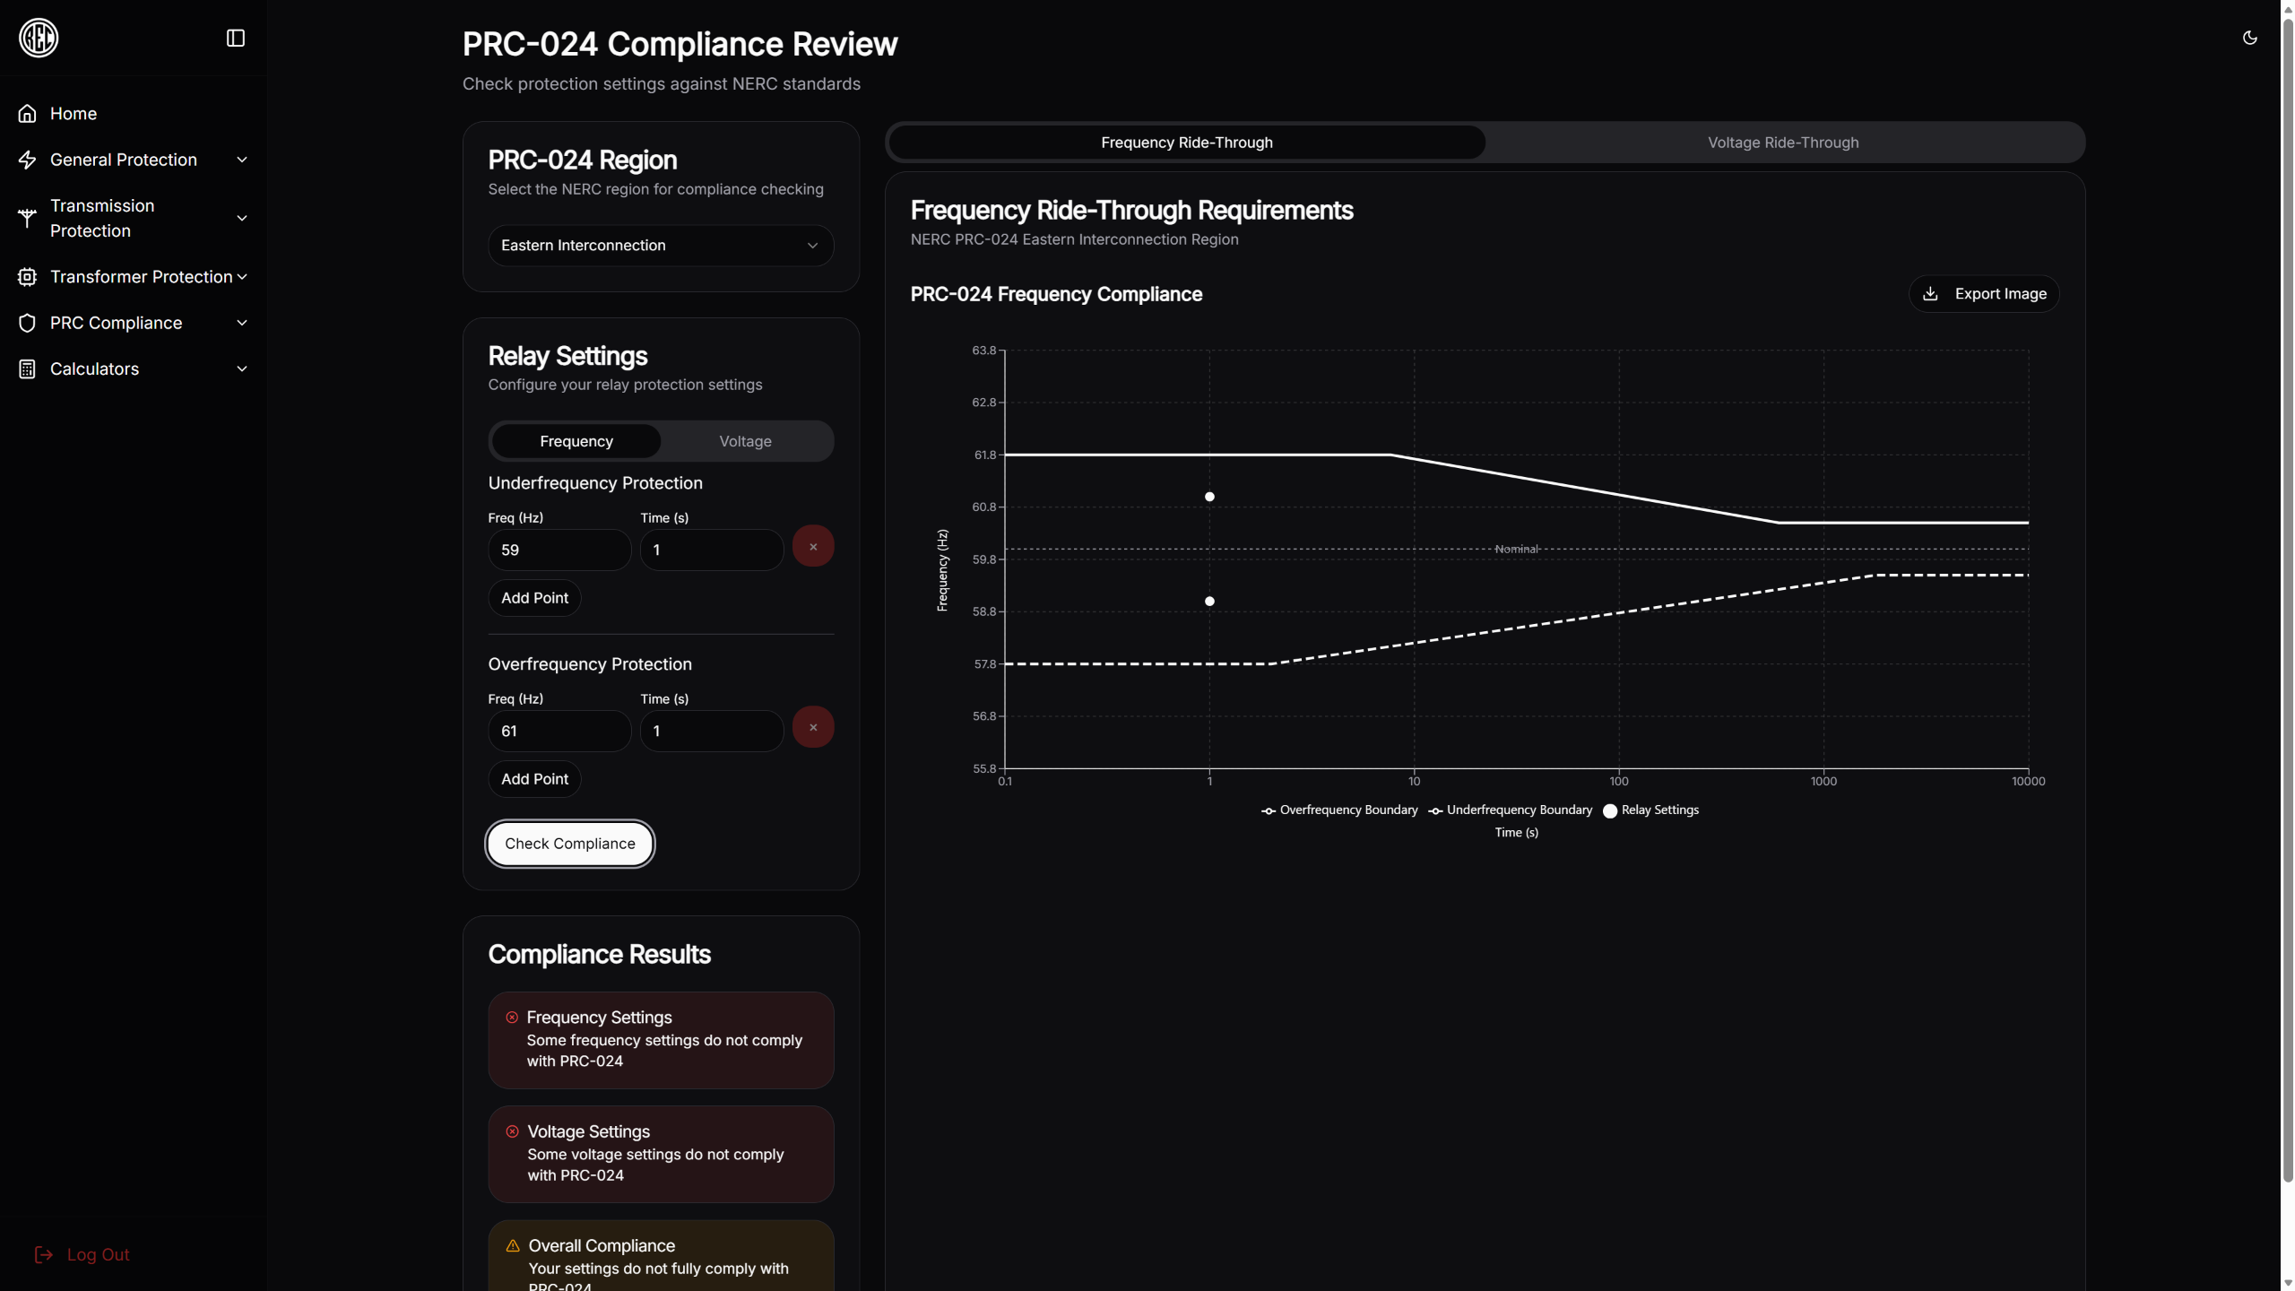
Task: Remove the overfrequency protection point
Action: 812,728
